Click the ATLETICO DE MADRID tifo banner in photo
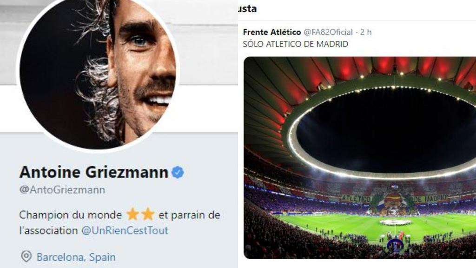Viewport: 476px width, 268px height. (x=395, y=199)
